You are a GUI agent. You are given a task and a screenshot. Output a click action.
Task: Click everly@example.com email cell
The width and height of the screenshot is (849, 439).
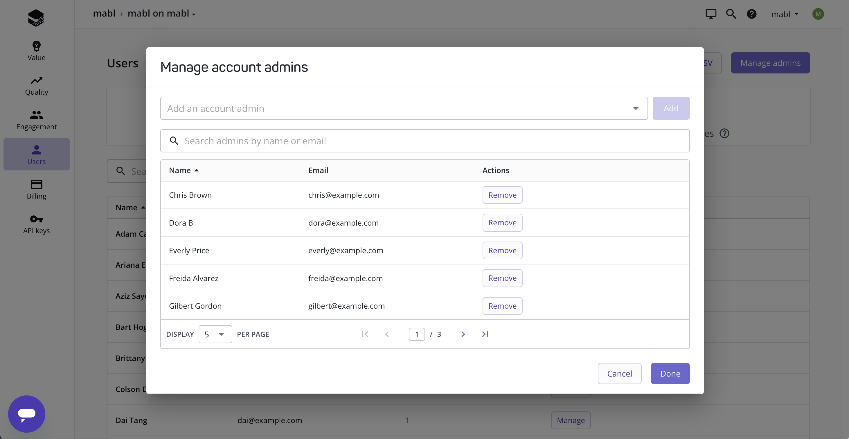pos(346,251)
